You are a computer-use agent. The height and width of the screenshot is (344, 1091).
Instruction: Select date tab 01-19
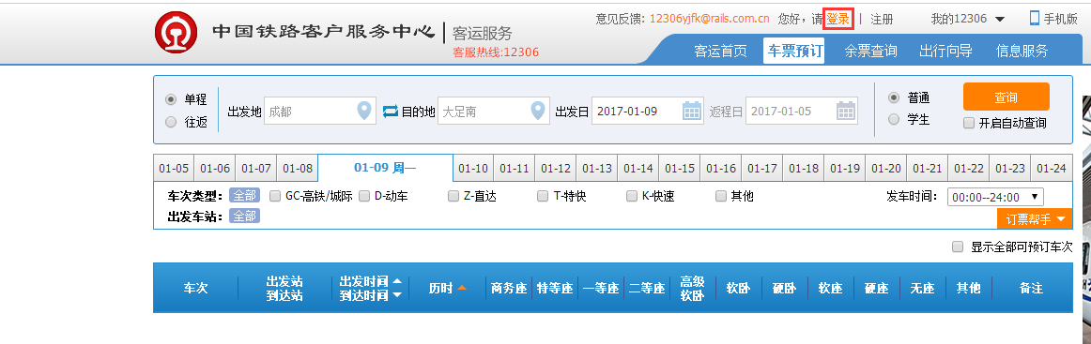click(x=845, y=168)
